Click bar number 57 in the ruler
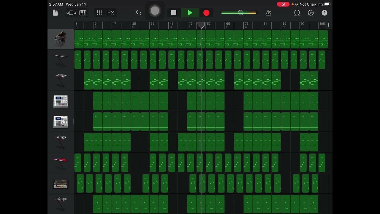 (x=209, y=24)
